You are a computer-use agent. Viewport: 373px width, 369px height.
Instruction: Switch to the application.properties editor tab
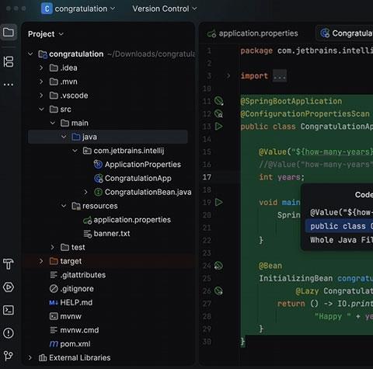tap(253, 33)
